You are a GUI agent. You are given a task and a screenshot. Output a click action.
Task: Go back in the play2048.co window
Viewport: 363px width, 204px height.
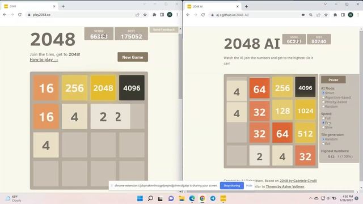tap(5, 15)
